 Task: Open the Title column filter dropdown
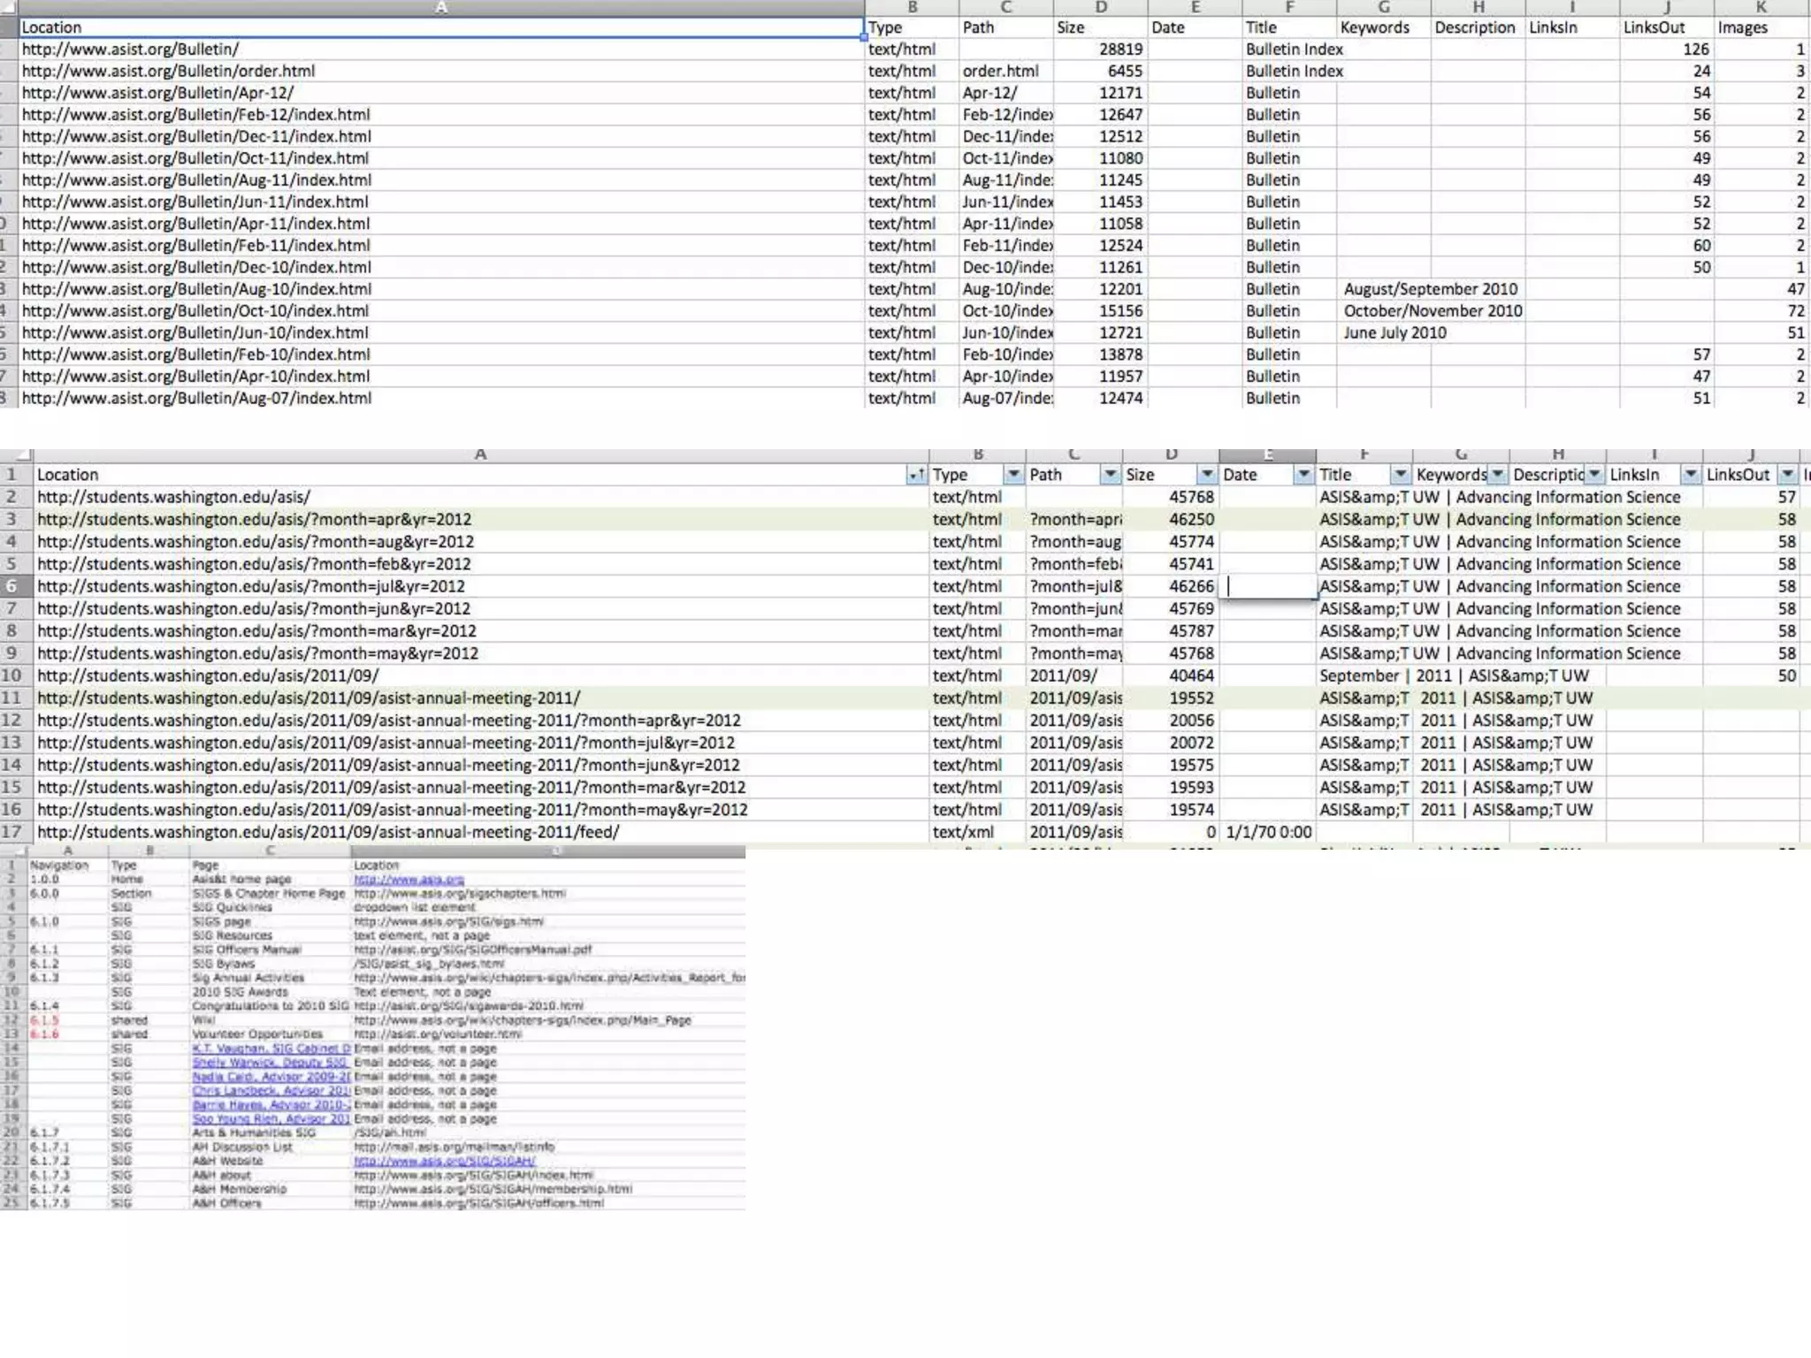(1400, 475)
